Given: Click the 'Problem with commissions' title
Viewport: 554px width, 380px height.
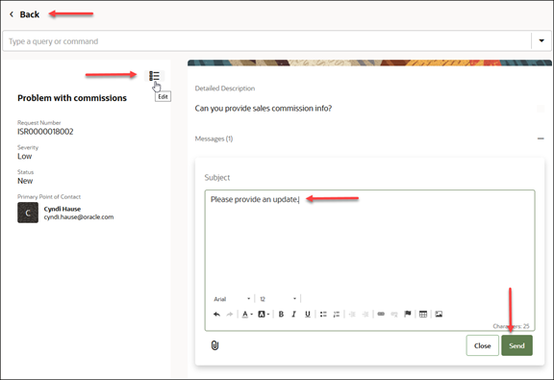Looking at the screenshot, I should [72, 98].
